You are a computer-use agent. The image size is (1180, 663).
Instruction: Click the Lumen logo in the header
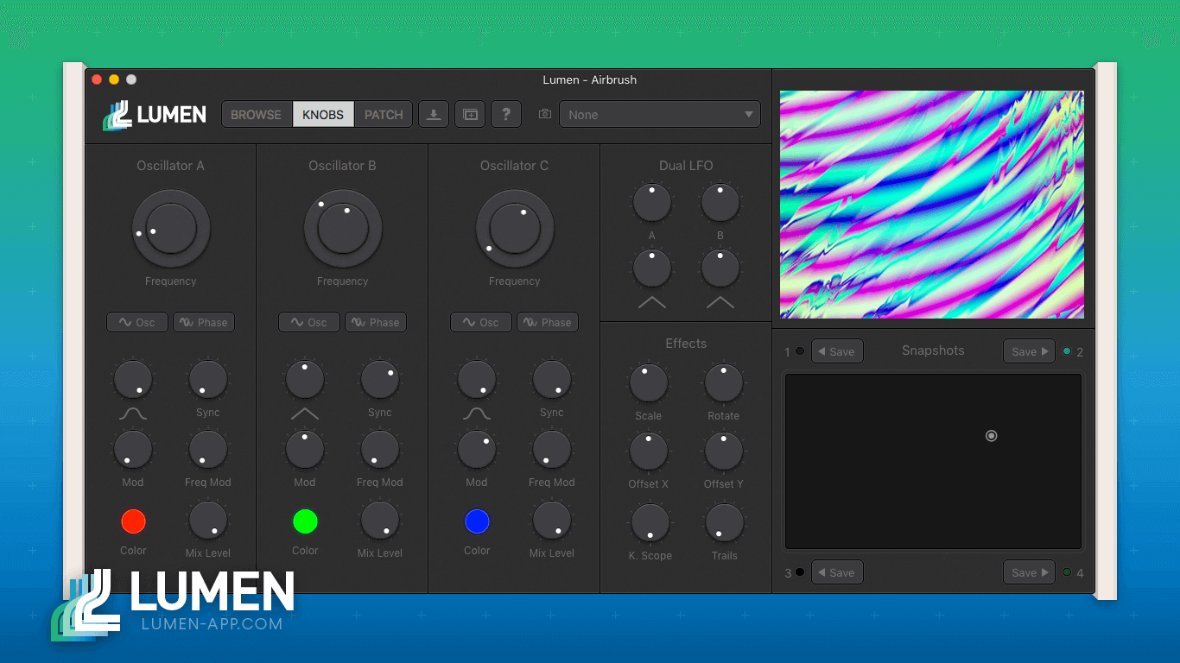pos(155,115)
